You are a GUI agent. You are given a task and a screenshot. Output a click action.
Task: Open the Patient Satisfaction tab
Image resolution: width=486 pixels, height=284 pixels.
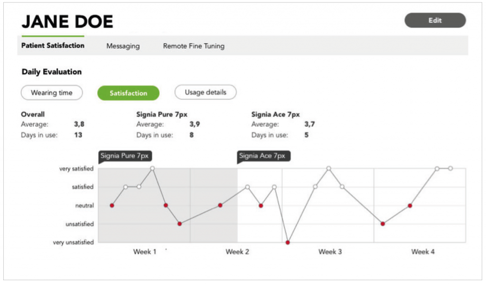[53, 46]
